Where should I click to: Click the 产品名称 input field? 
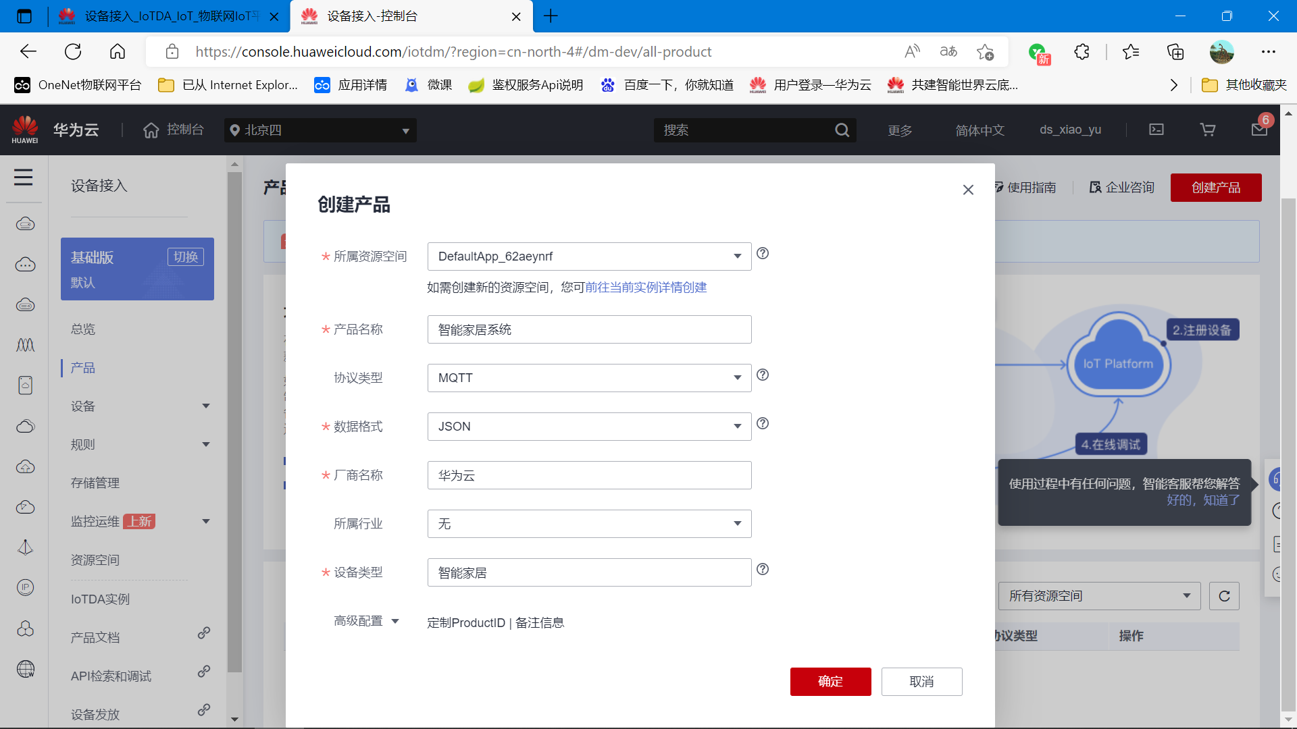tap(589, 329)
